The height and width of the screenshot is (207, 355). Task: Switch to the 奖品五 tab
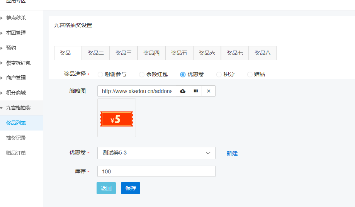179,53
